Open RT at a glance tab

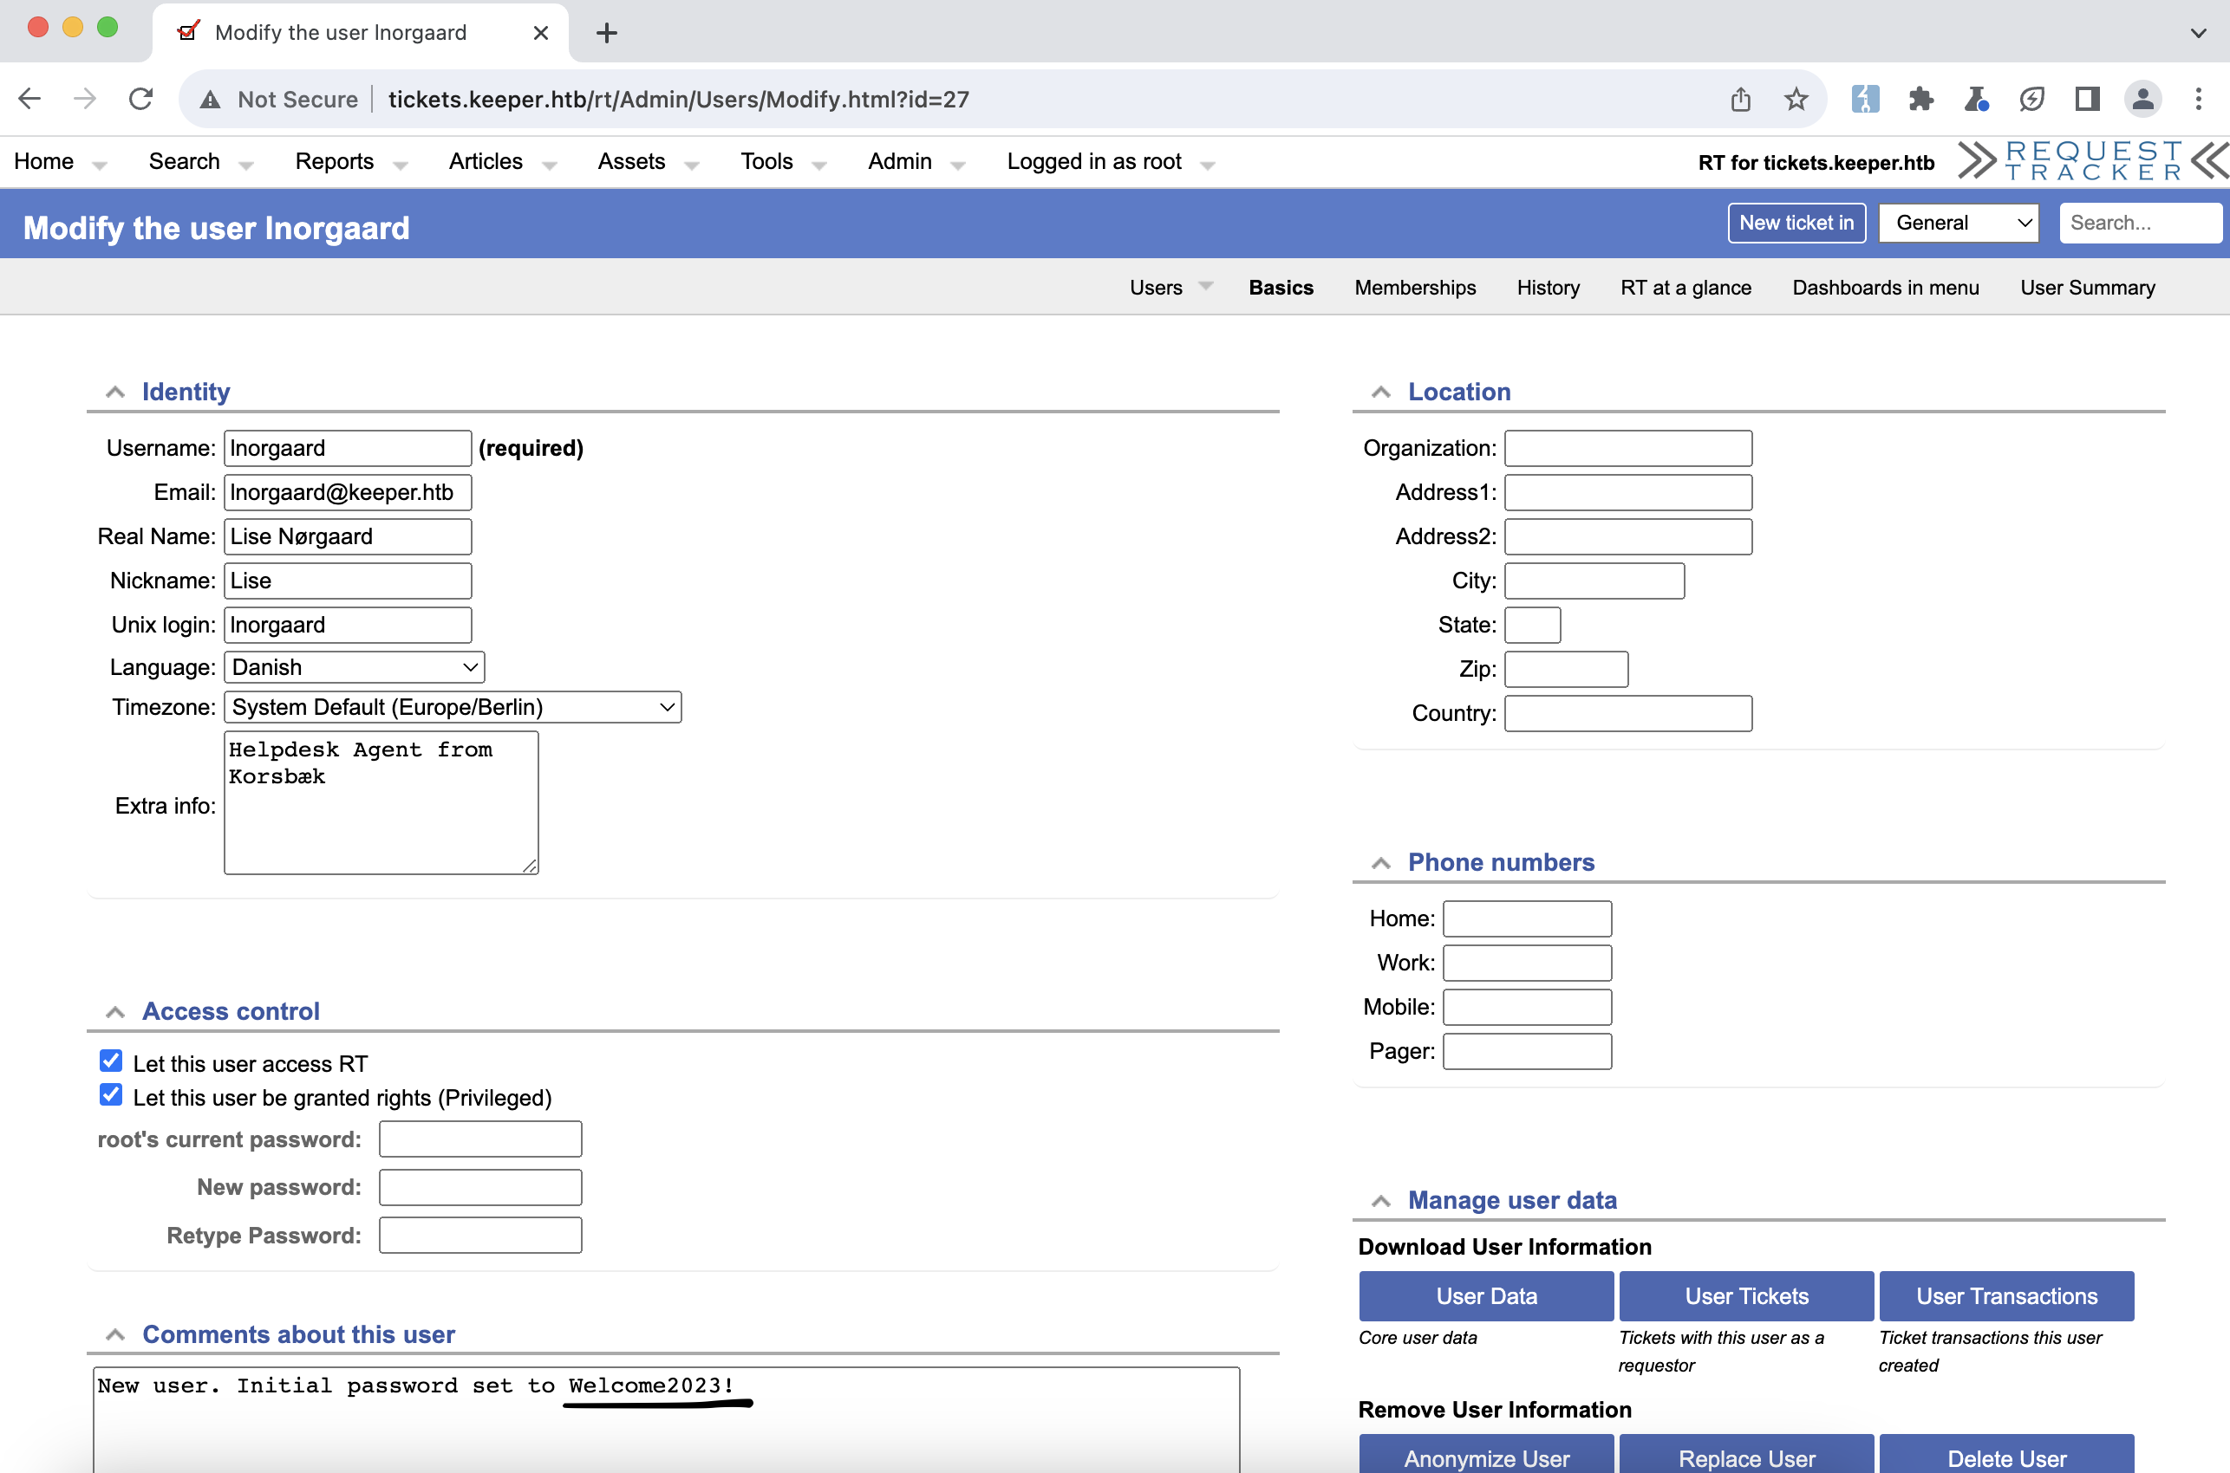(x=1686, y=288)
